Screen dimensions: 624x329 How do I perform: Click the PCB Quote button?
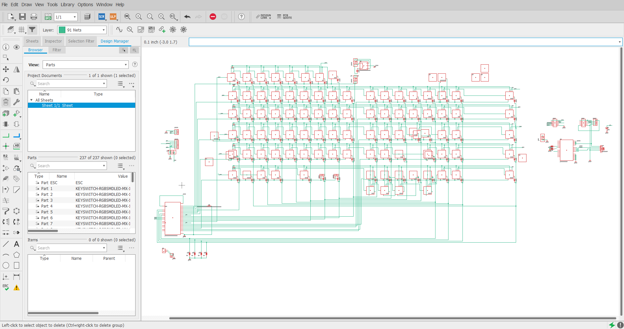(x=285, y=17)
